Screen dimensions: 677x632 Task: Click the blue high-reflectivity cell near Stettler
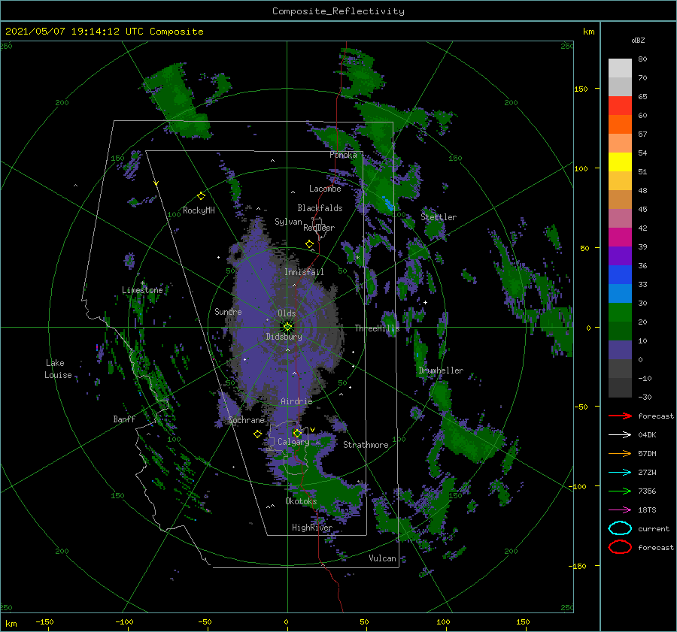coord(389,204)
